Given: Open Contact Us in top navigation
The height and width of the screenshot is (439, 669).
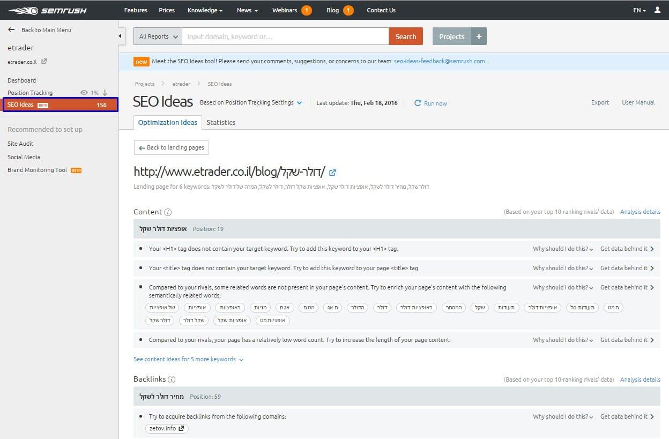Looking at the screenshot, I should (381, 10).
